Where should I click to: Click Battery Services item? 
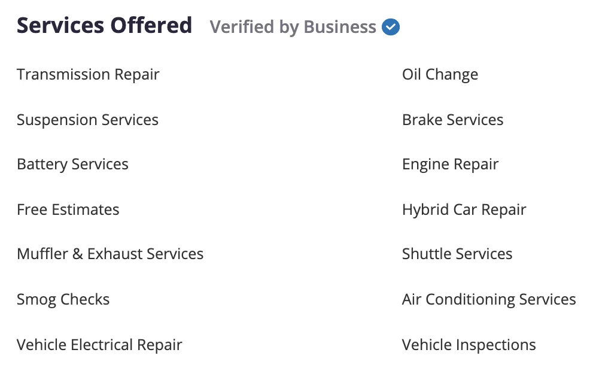click(x=72, y=165)
